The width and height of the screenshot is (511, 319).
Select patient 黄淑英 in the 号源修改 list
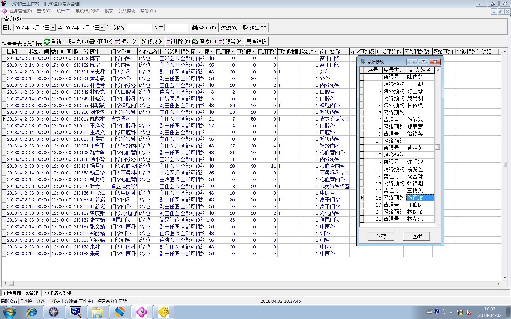tap(420, 148)
